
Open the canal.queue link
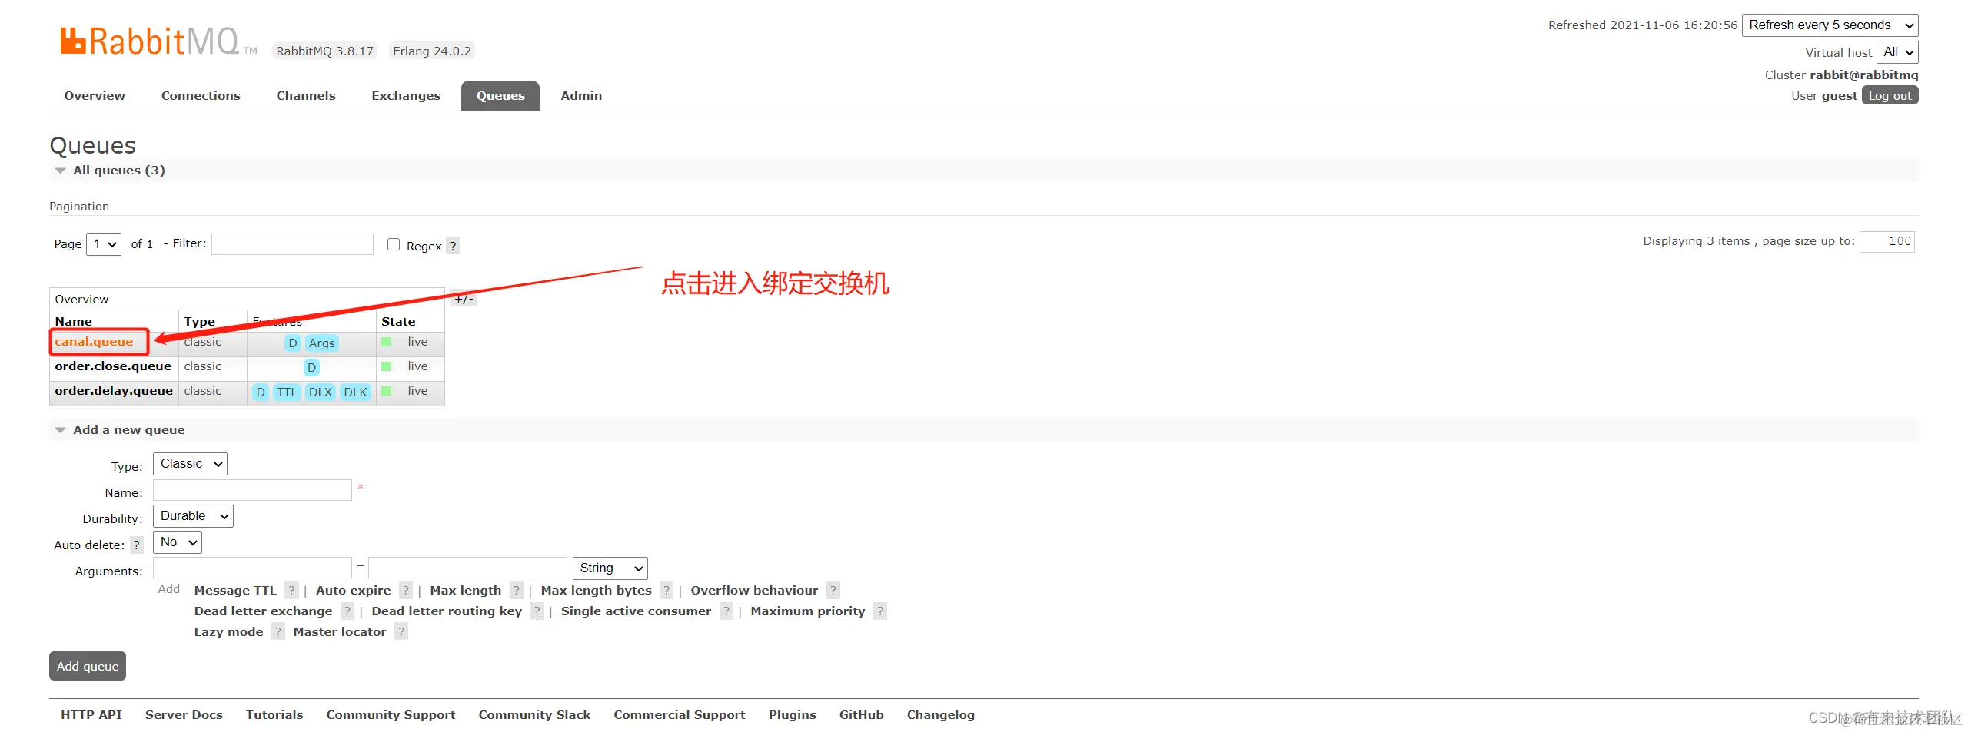(94, 342)
